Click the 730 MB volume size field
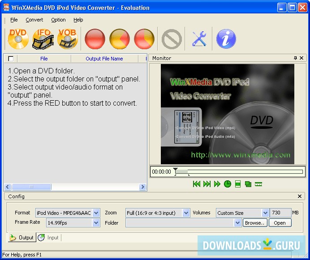310x260 pixels. click(x=280, y=213)
